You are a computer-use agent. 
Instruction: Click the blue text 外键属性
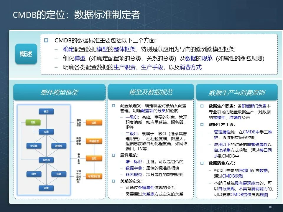point(146,188)
